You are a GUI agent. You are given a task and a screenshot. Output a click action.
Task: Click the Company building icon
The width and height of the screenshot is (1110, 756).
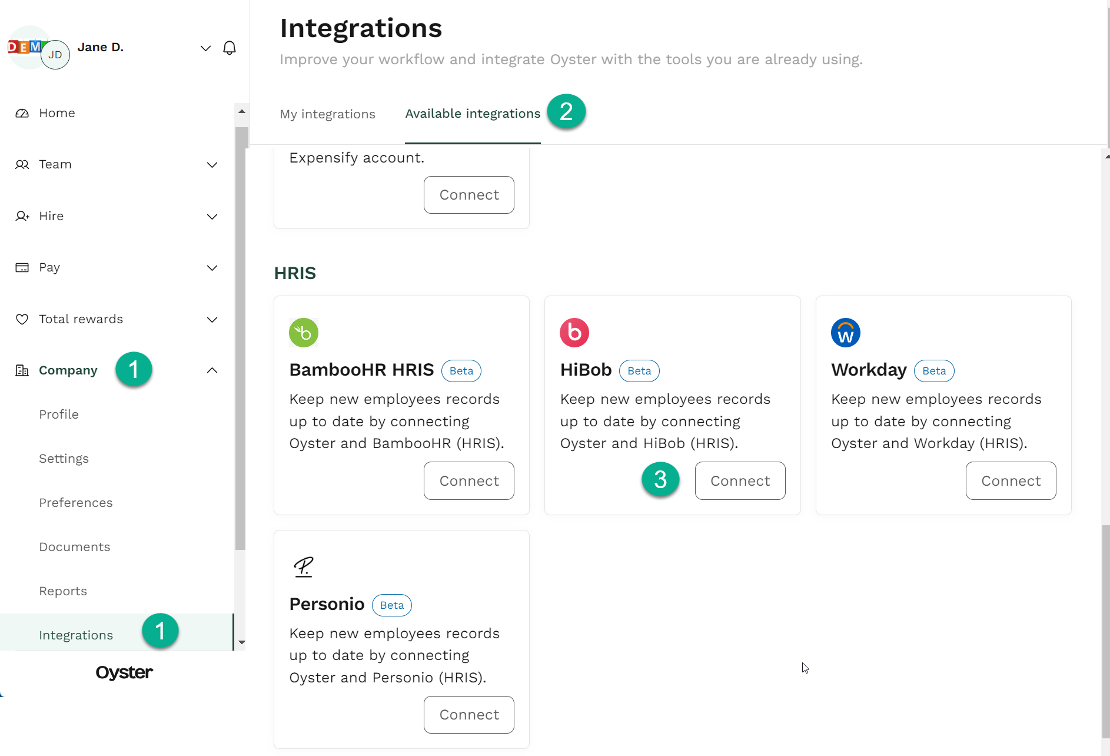[x=22, y=370]
